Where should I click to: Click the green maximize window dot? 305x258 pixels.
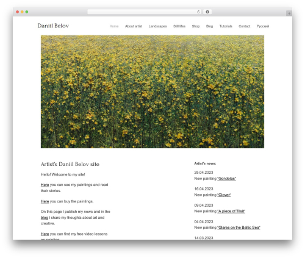(x=27, y=12)
